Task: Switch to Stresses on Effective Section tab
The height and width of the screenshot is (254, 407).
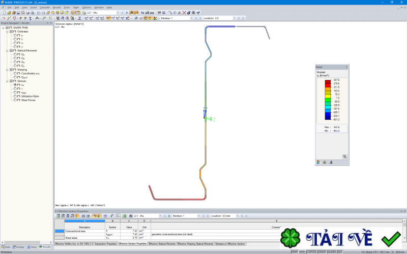Action: [230, 244]
